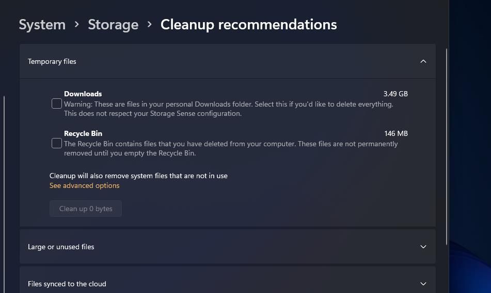491x293 pixels.
Task: Click the arrow between Storage and Cleanup recommendations
Action: pos(150,25)
